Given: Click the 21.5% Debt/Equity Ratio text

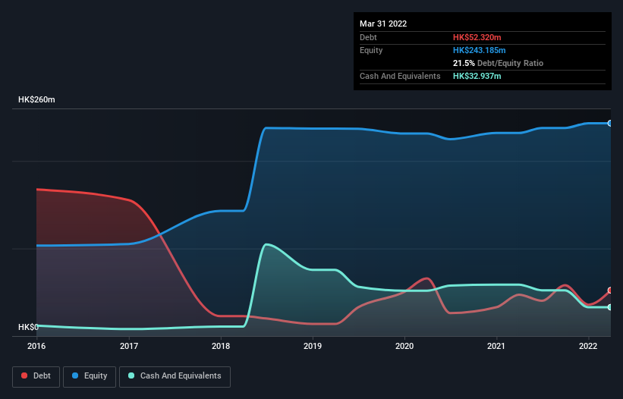Looking at the screenshot, I should (498, 63).
